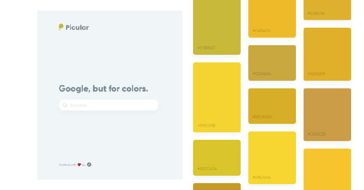Pick the #F9D30B yellow swatch
The height and width of the screenshot is (190, 364).
coord(217,97)
